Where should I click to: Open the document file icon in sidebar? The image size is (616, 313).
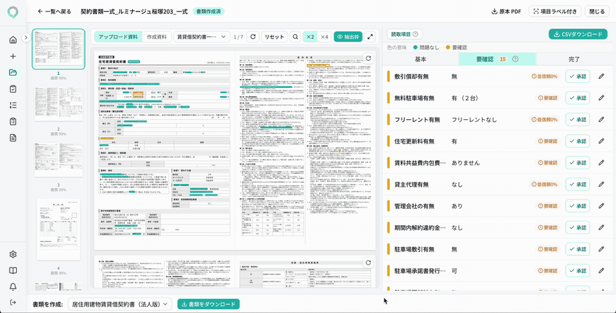coord(13,137)
